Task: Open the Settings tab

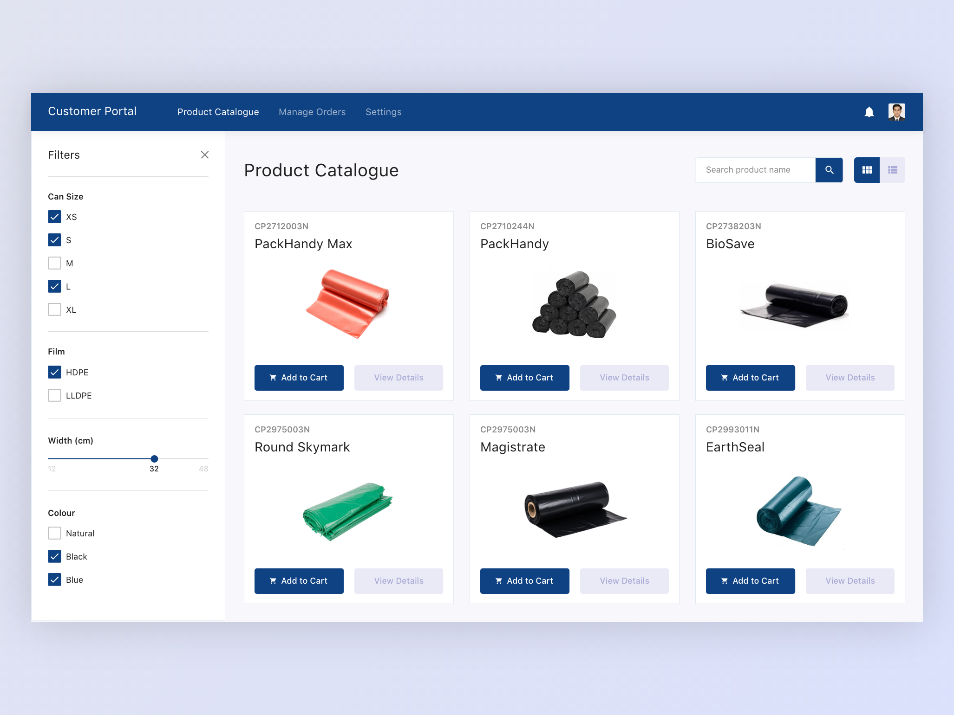Action: pos(383,112)
